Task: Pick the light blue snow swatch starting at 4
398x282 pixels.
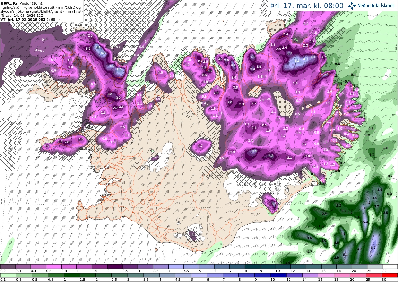Action: tap(176, 266)
